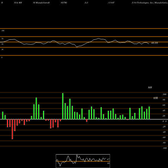Screen dimensions: 168x168
Task: Click the MR axis label 100 on the right
Action: click(x=164, y=94)
